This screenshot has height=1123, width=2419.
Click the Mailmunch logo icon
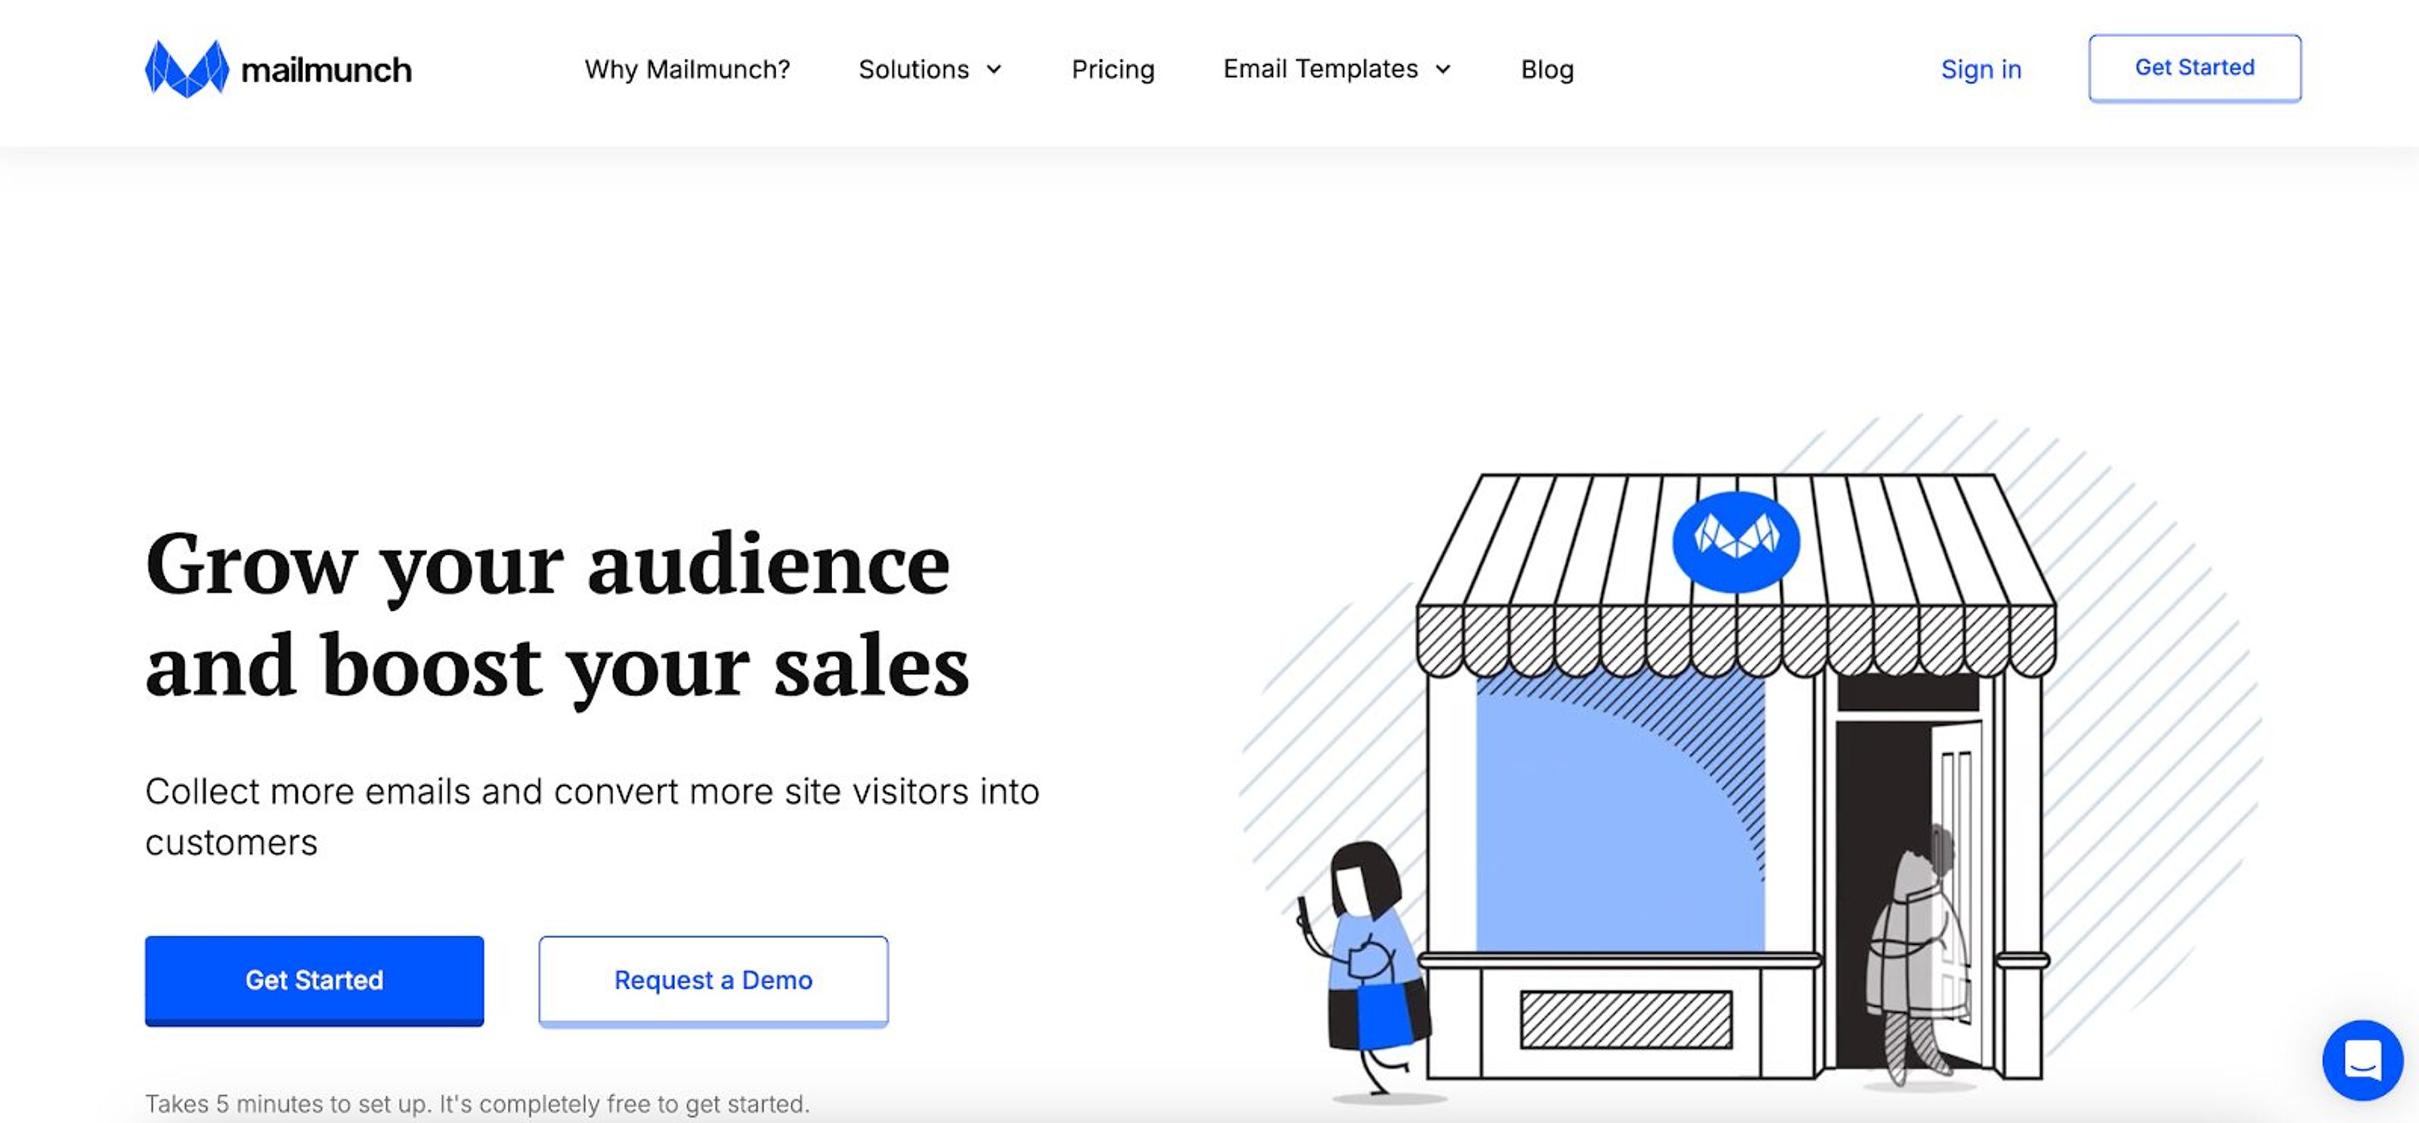tap(186, 69)
